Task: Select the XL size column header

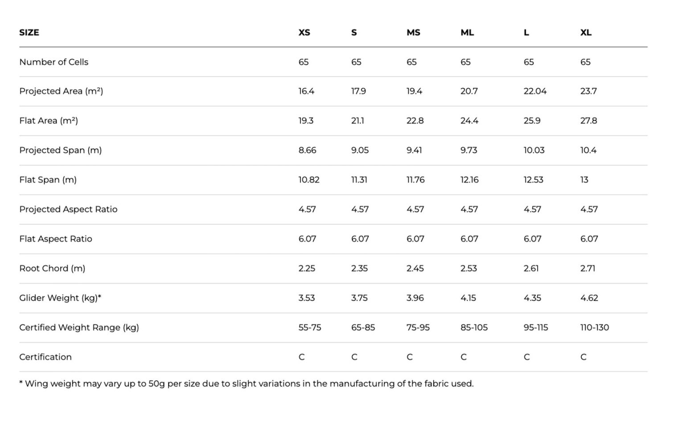Action: tap(586, 33)
